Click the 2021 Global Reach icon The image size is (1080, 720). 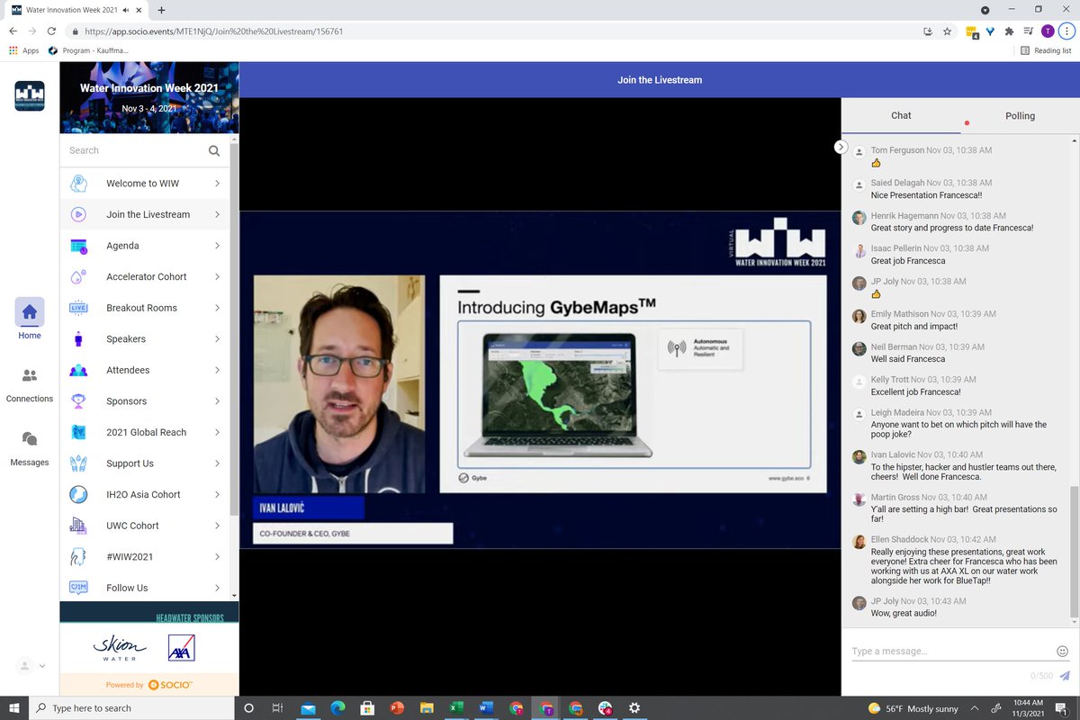click(78, 432)
